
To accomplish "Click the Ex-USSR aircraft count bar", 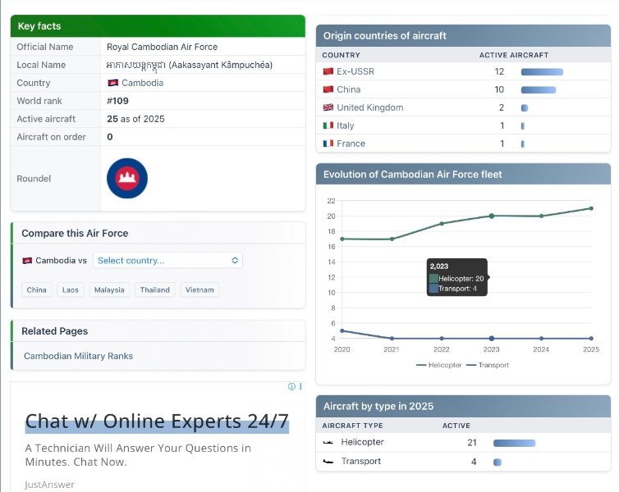I will point(542,72).
